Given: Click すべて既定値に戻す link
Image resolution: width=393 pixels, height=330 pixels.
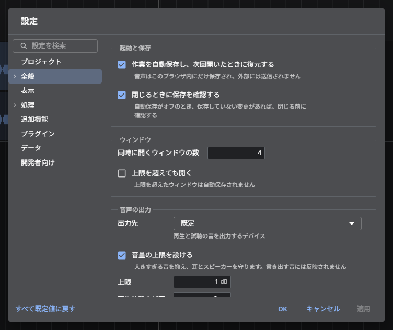Looking at the screenshot, I should coord(45,309).
